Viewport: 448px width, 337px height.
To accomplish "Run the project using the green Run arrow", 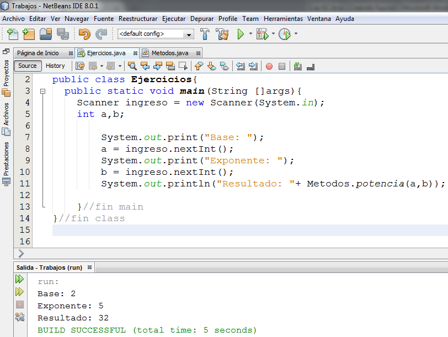I will point(242,34).
